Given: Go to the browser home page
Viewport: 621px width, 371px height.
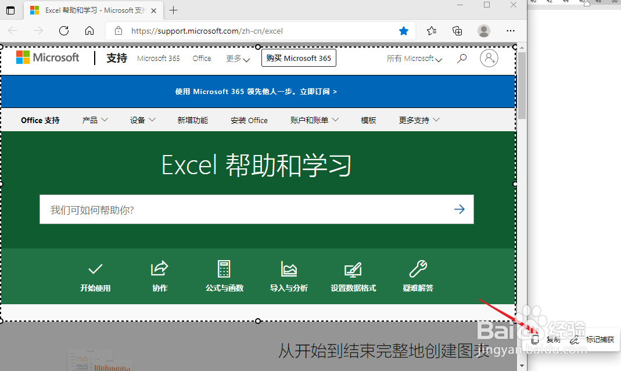Looking at the screenshot, I should point(89,31).
